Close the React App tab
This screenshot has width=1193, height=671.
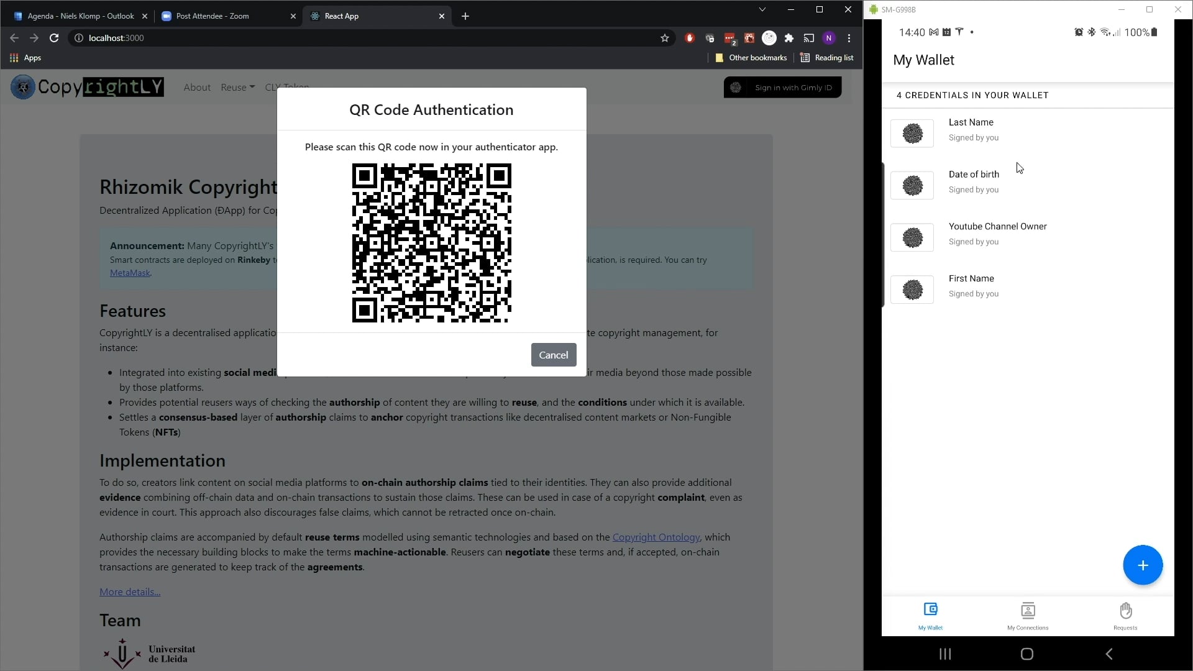[x=442, y=16]
